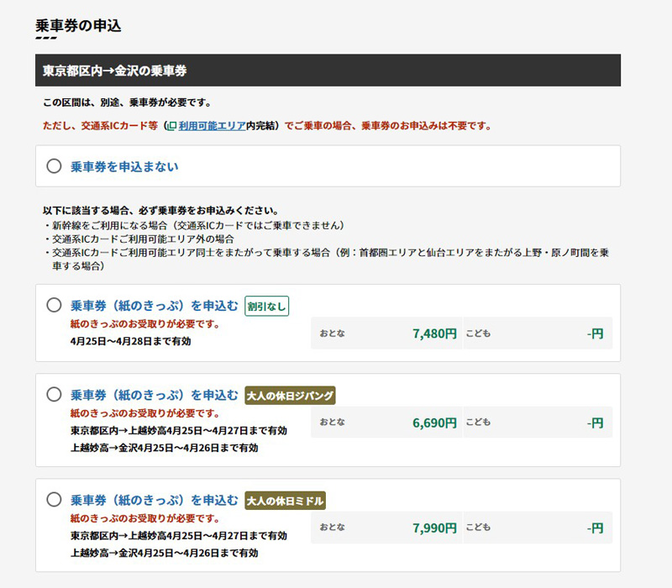This screenshot has height=588, width=672.
Task: Click the おとな label in ジパング card
Action: pos(332,423)
